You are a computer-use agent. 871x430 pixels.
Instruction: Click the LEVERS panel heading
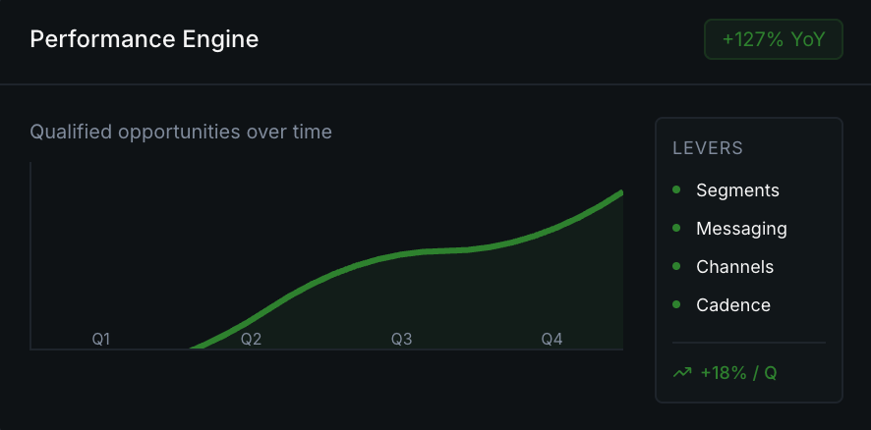tap(708, 149)
